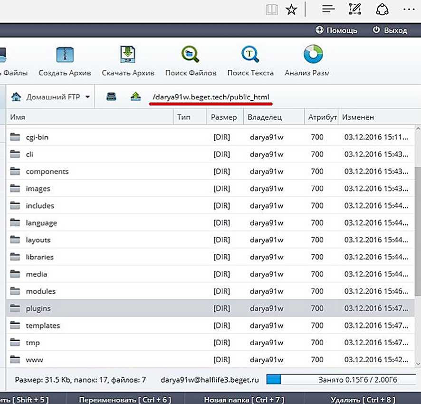Open browser web note pen icon
Viewport: 421px width, 404px height.
pos(355,9)
